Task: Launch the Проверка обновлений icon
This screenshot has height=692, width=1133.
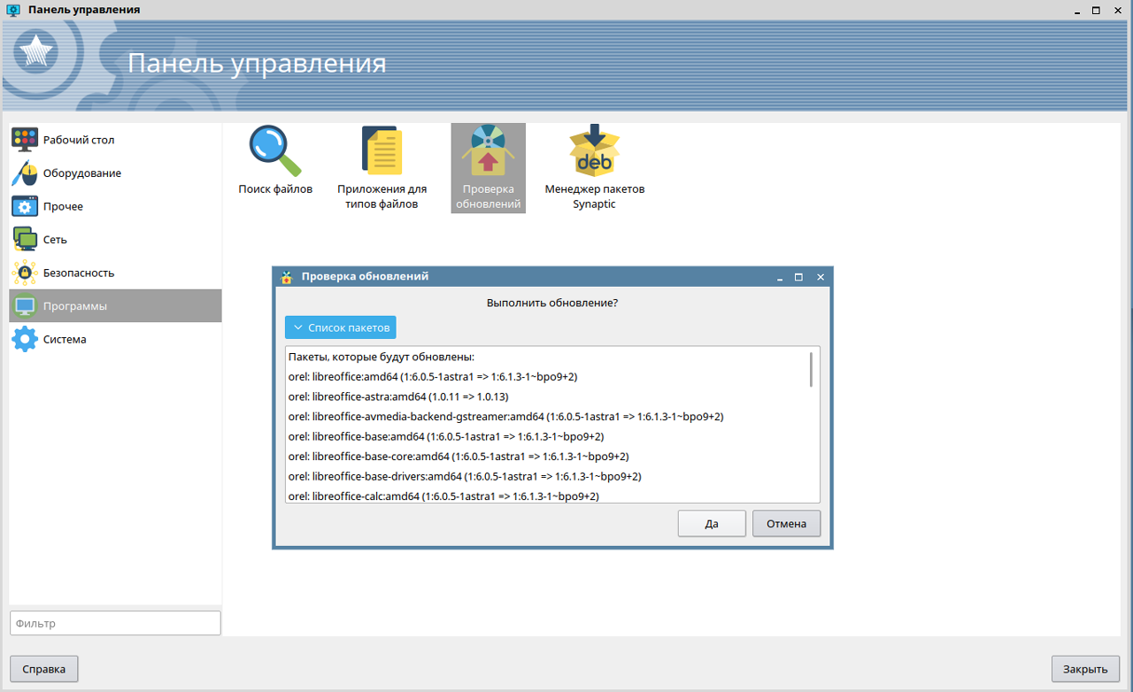Action: point(488,150)
